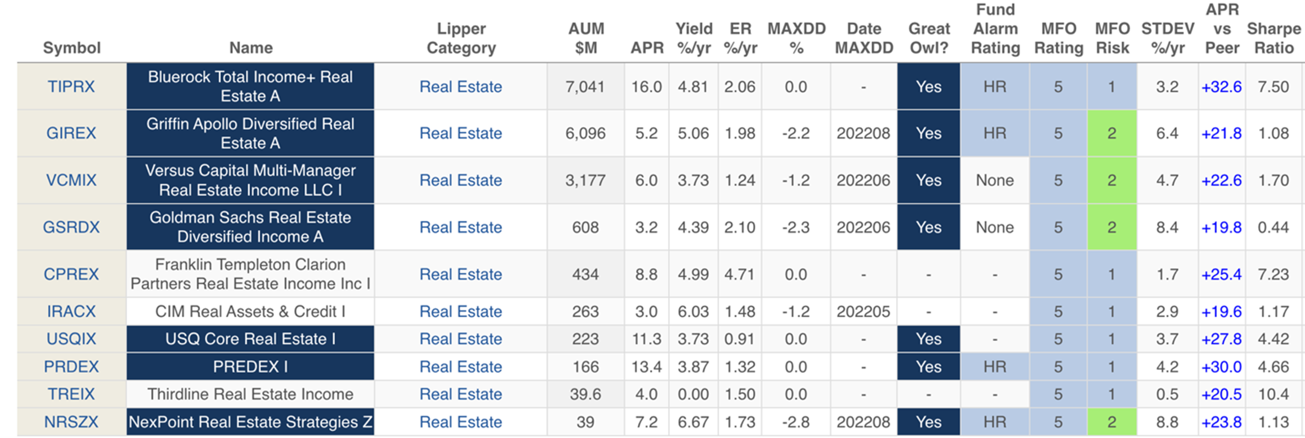Click the Great Owl? column header
Image resolution: width=1305 pixels, height=438 pixels.
[x=929, y=38]
